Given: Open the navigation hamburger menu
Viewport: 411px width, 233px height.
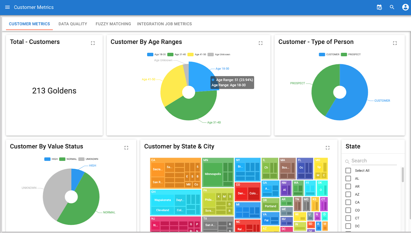Looking at the screenshot, I should tap(7, 7).
